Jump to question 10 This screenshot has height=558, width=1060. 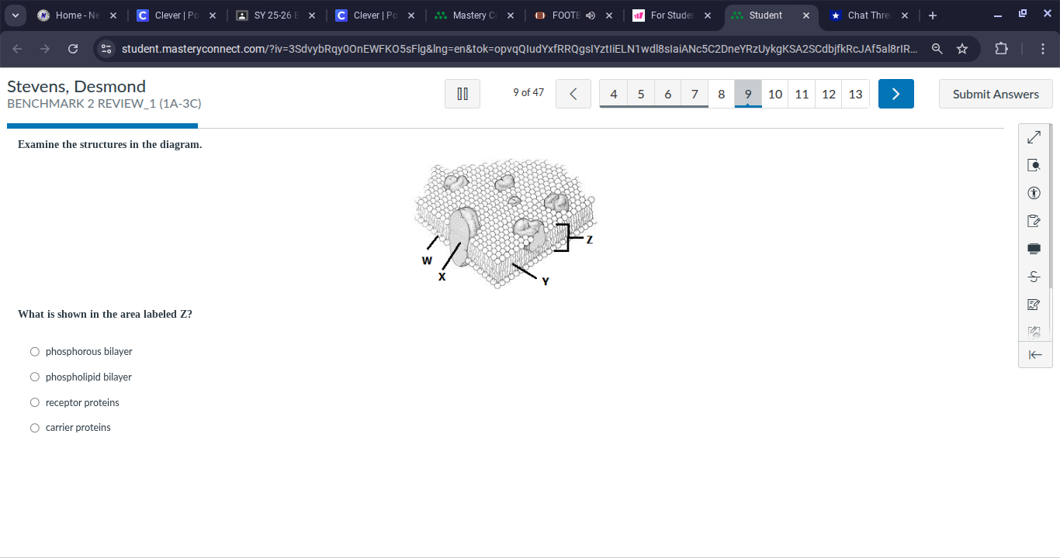[x=775, y=94]
